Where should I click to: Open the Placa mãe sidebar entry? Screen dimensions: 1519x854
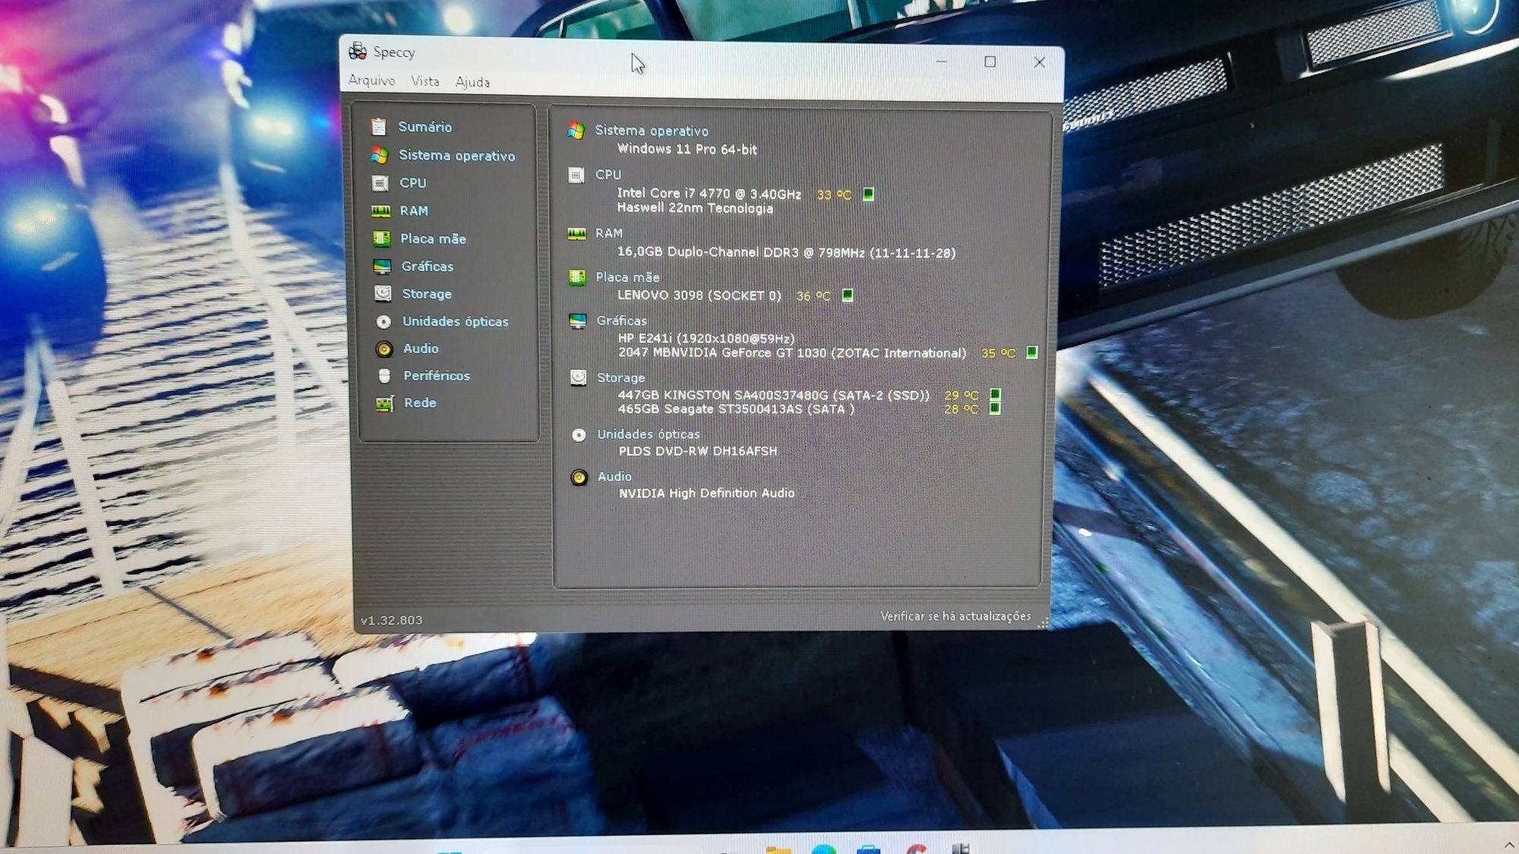433,238
